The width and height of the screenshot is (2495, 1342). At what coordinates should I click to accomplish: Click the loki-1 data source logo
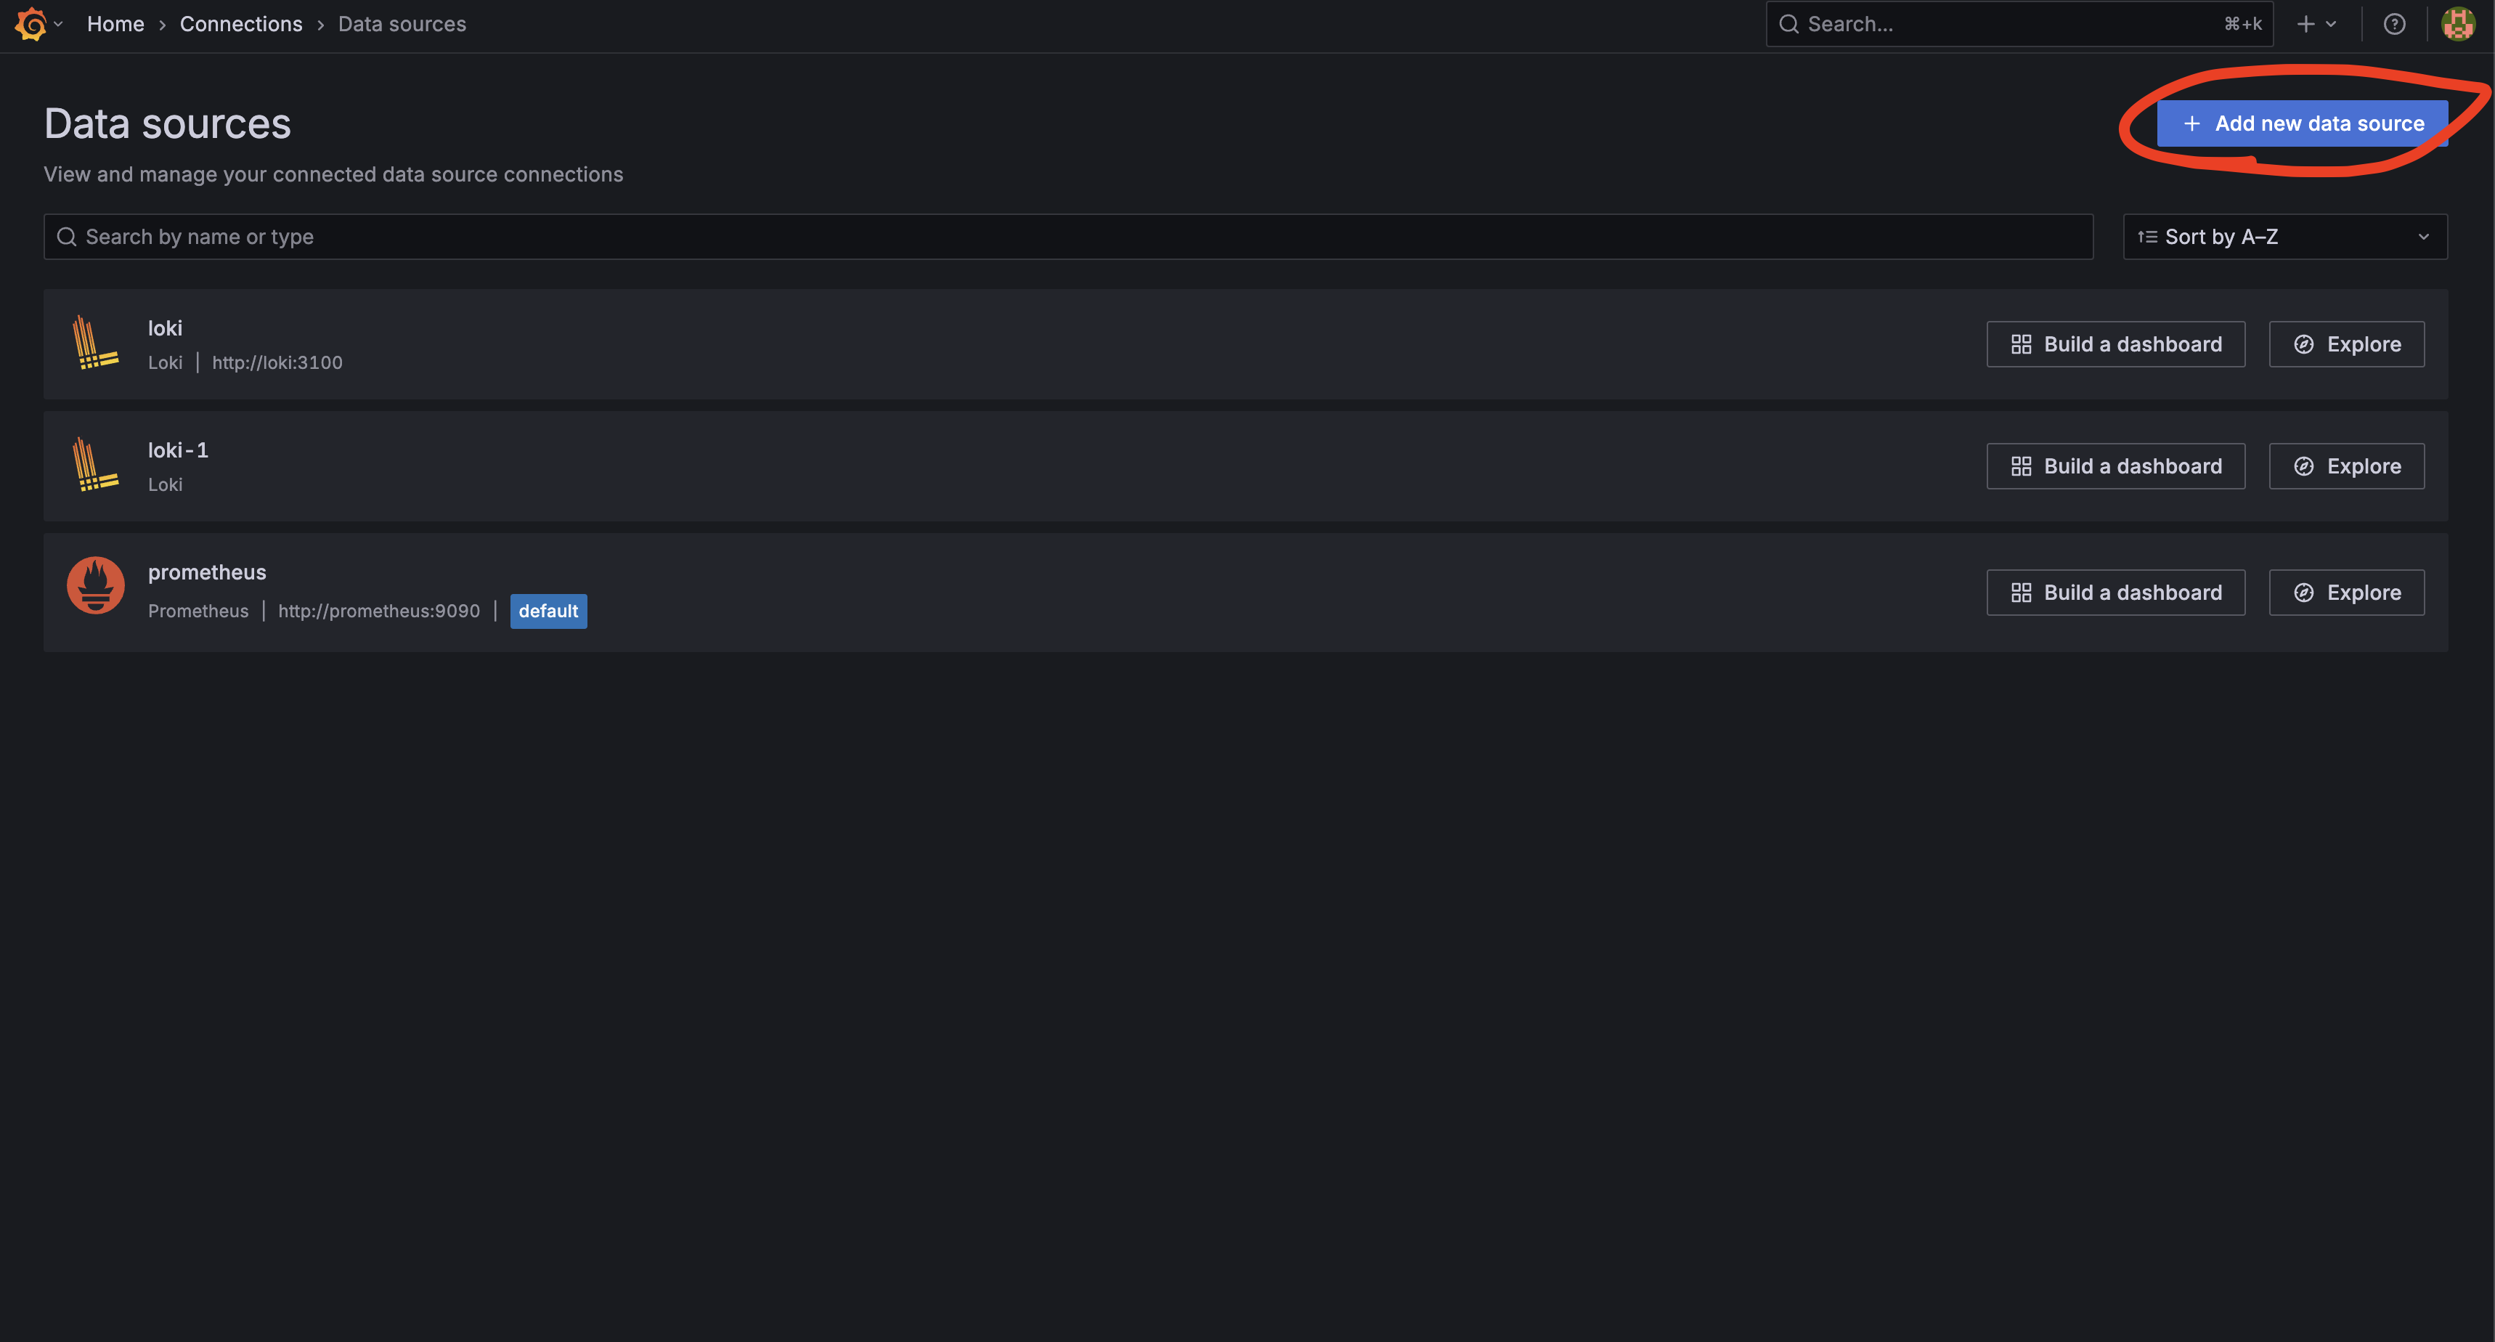(x=95, y=465)
